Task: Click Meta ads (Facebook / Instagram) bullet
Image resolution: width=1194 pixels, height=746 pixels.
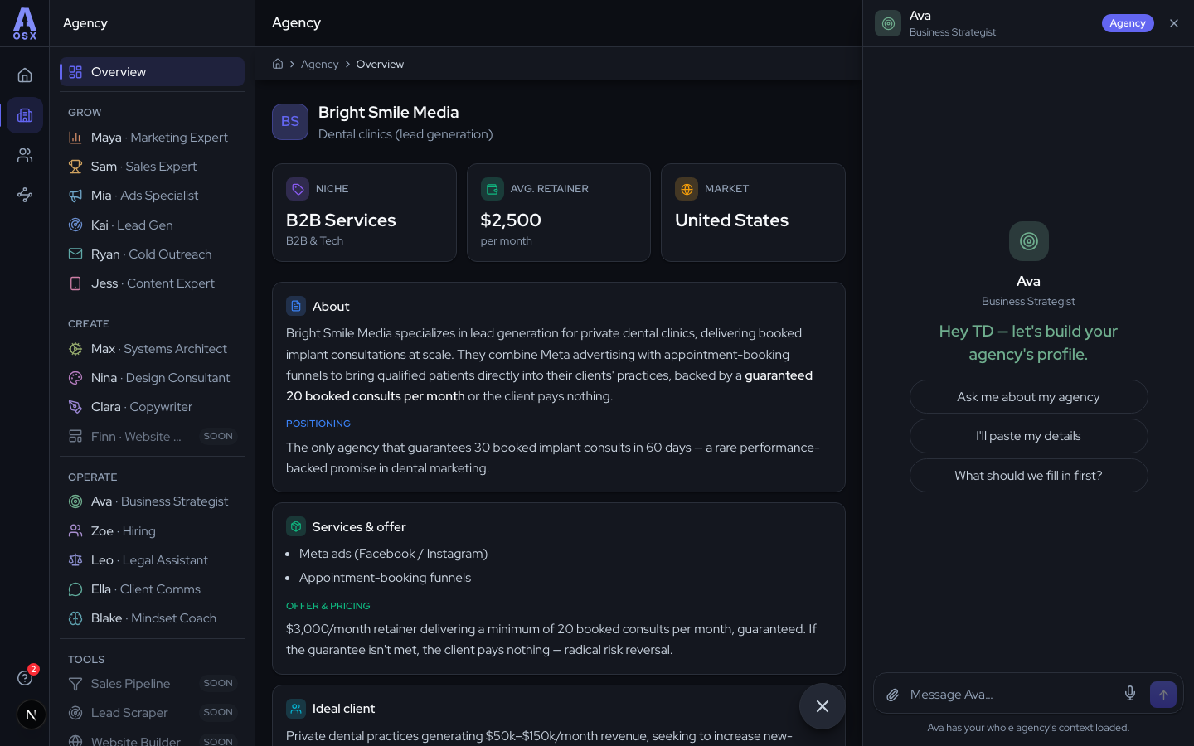Action: coord(393,554)
